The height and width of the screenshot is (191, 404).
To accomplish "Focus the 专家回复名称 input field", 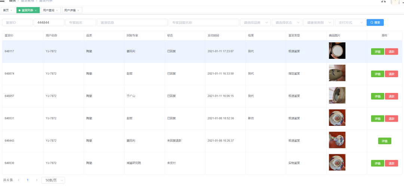I will (x=204, y=22).
